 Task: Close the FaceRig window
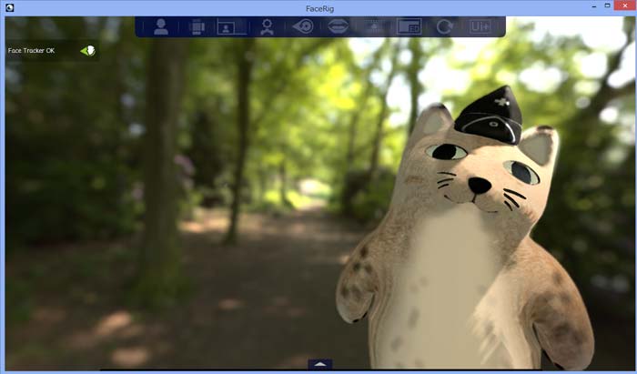click(x=625, y=5)
